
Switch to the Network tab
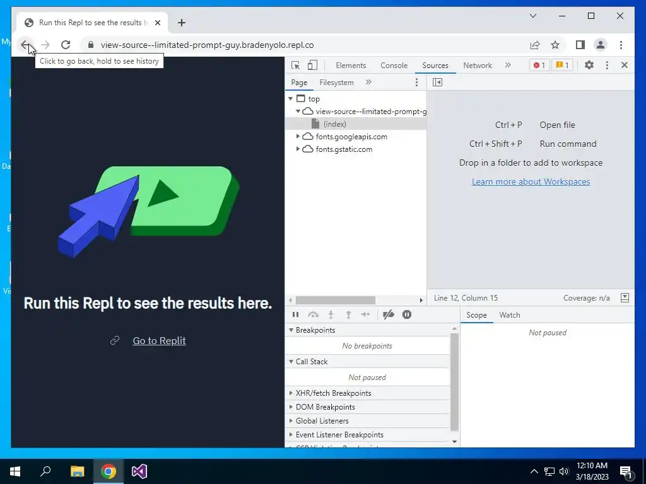point(478,66)
